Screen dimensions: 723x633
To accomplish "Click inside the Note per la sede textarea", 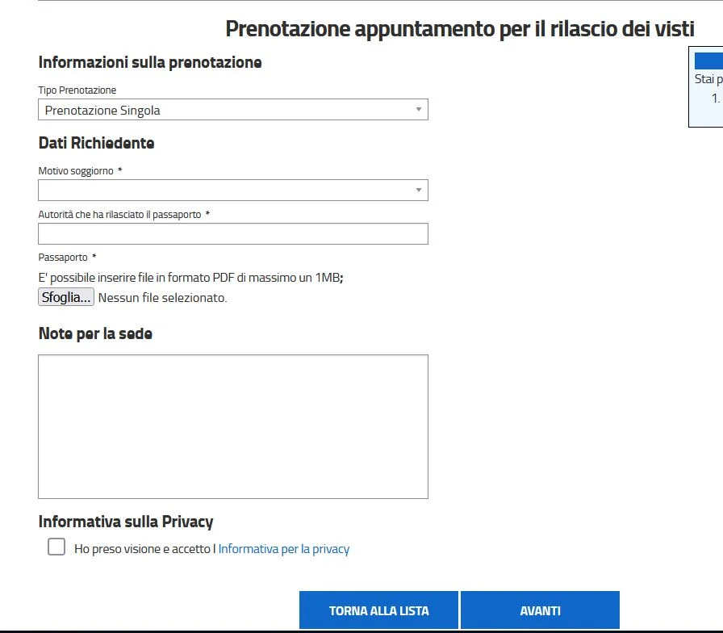I will pyautogui.click(x=232, y=426).
